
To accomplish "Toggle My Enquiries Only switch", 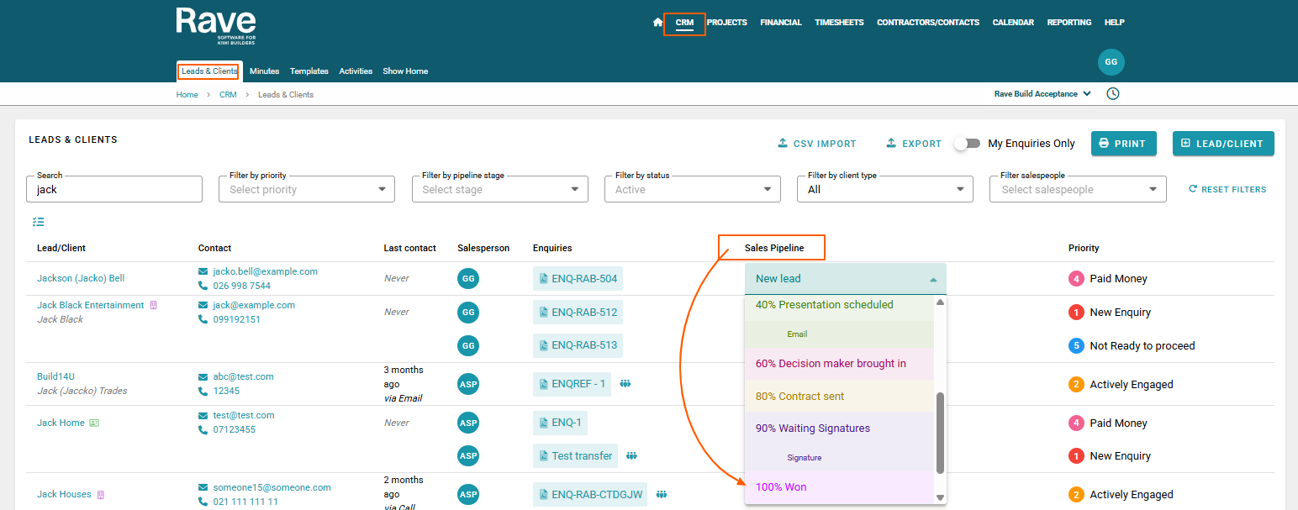I will pyautogui.click(x=967, y=144).
